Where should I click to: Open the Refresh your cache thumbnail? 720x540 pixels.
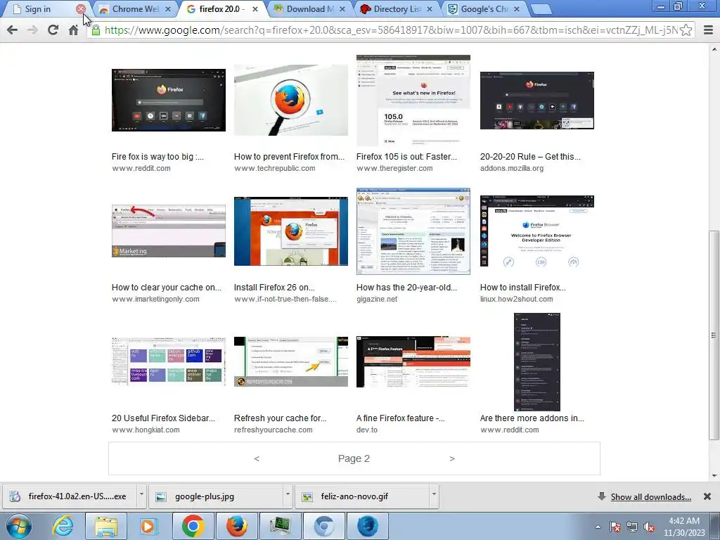point(291,362)
